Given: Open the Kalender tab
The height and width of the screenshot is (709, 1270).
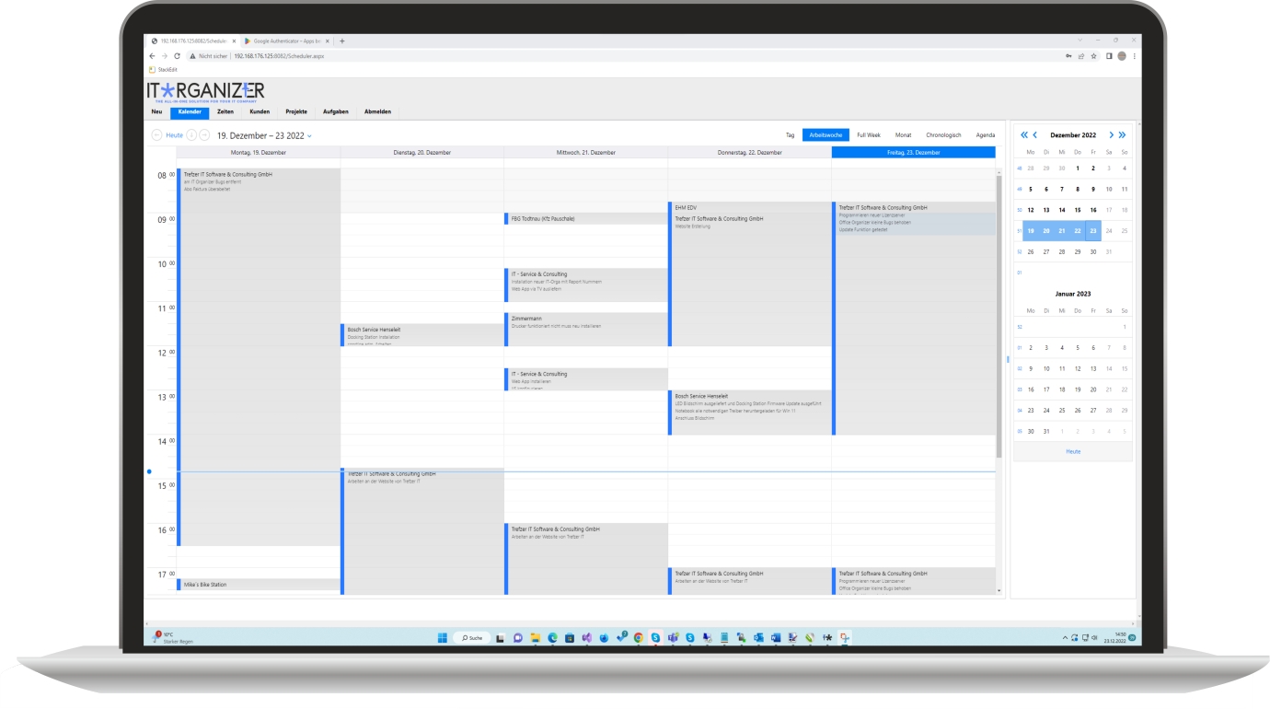Looking at the screenshot, I should [x=190, y=111].
